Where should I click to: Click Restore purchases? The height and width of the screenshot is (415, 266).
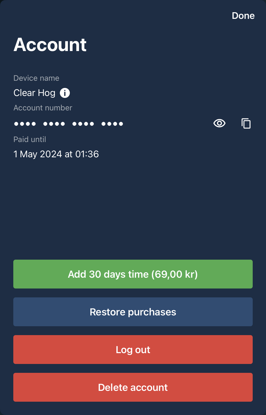tap(133, 312)
